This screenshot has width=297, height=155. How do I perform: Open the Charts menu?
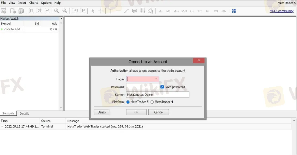[34, 3]
